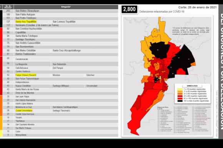Select the San Pablo Autopan row
The image size is (223, 148).
[60, 15]
